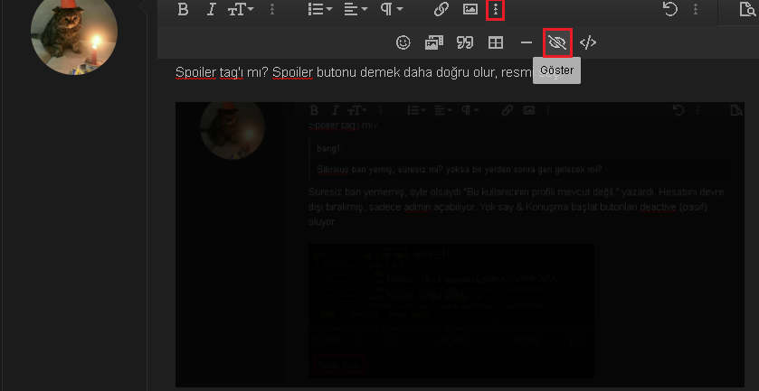
Task: Insert a horizontal line
Action: (x=527, y=42)
